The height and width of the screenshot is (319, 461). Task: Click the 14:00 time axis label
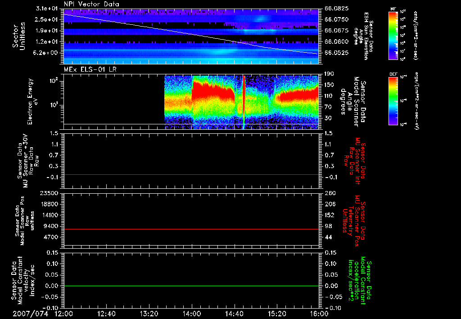(x=192, y=314)
